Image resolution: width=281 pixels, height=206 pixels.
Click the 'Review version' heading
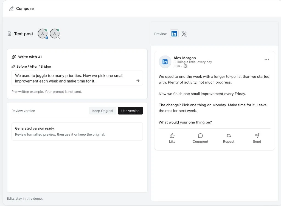(x=23, y=111)
